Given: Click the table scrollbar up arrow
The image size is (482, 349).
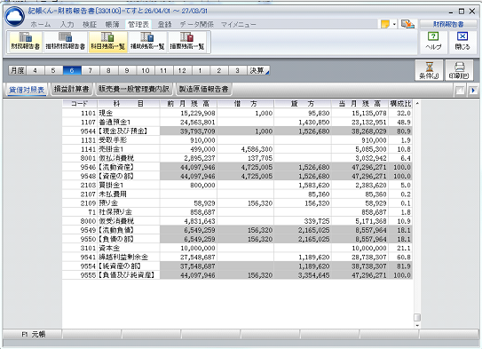Looking at the screenshot, I should [x=417, y=104].
